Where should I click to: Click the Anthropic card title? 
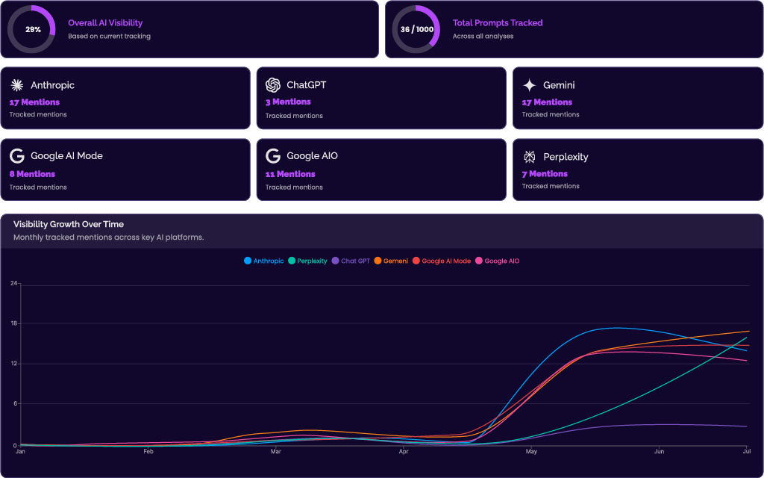click(53, 85)
